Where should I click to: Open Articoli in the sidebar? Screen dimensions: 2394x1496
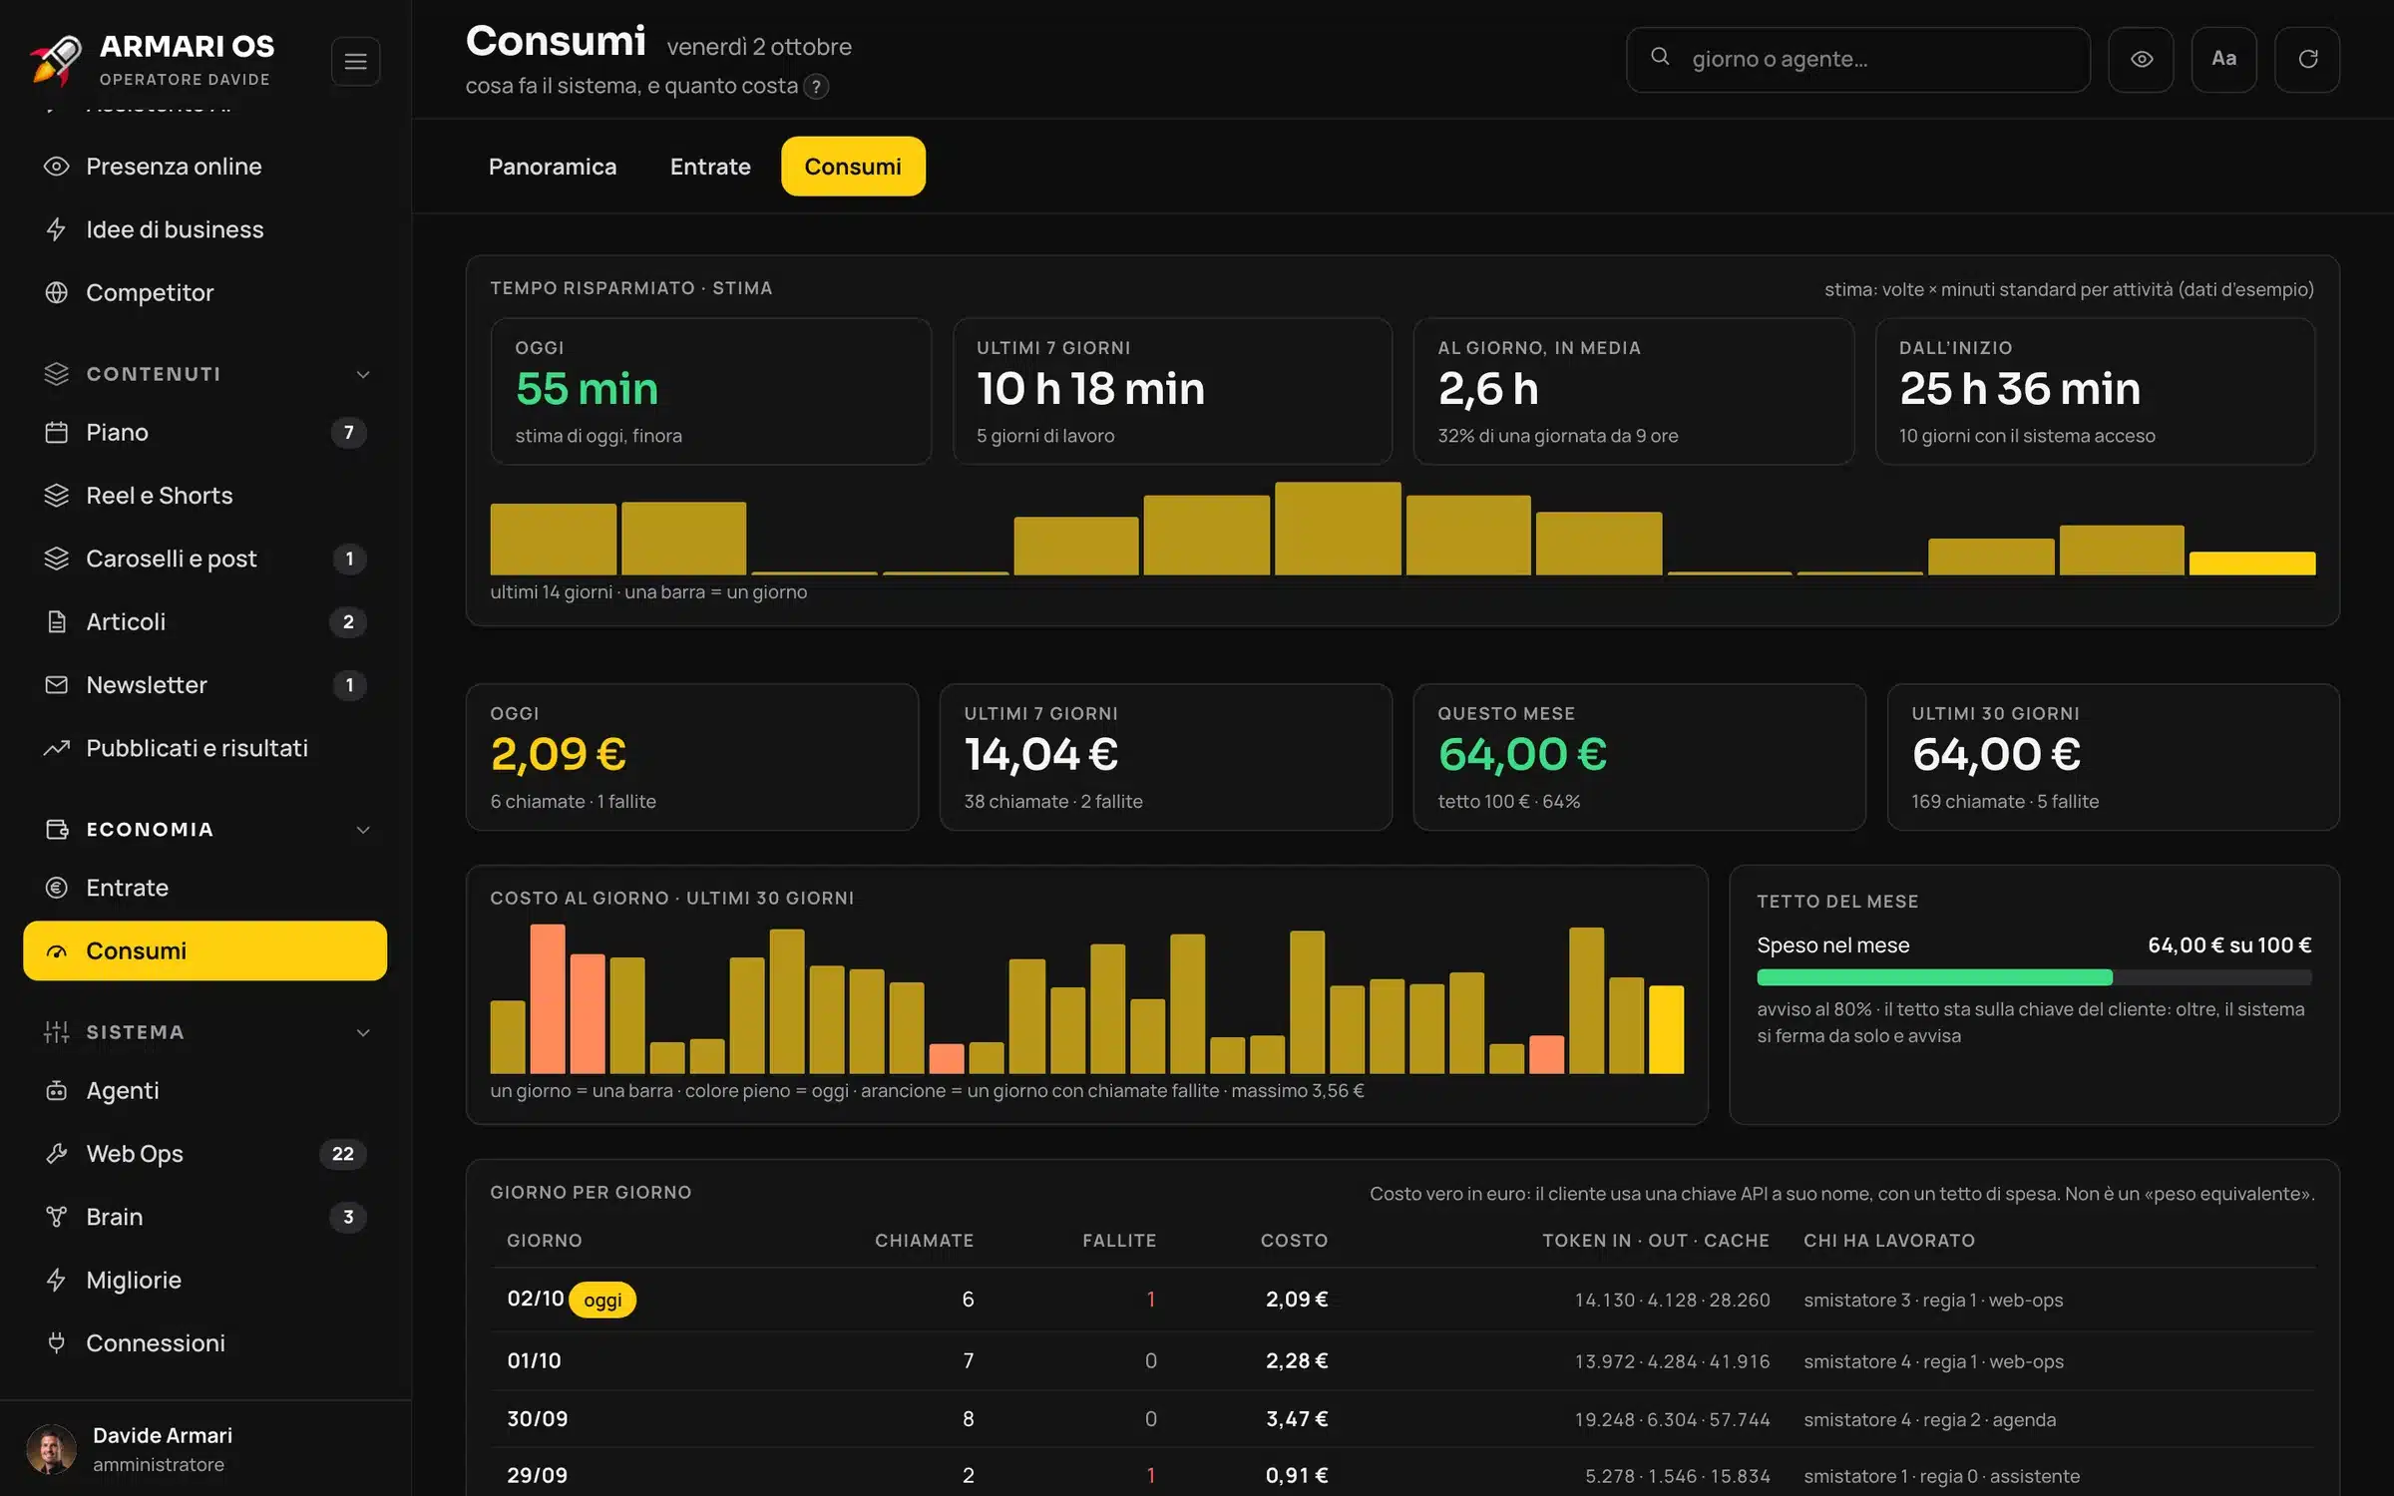[x=204, y=621]
